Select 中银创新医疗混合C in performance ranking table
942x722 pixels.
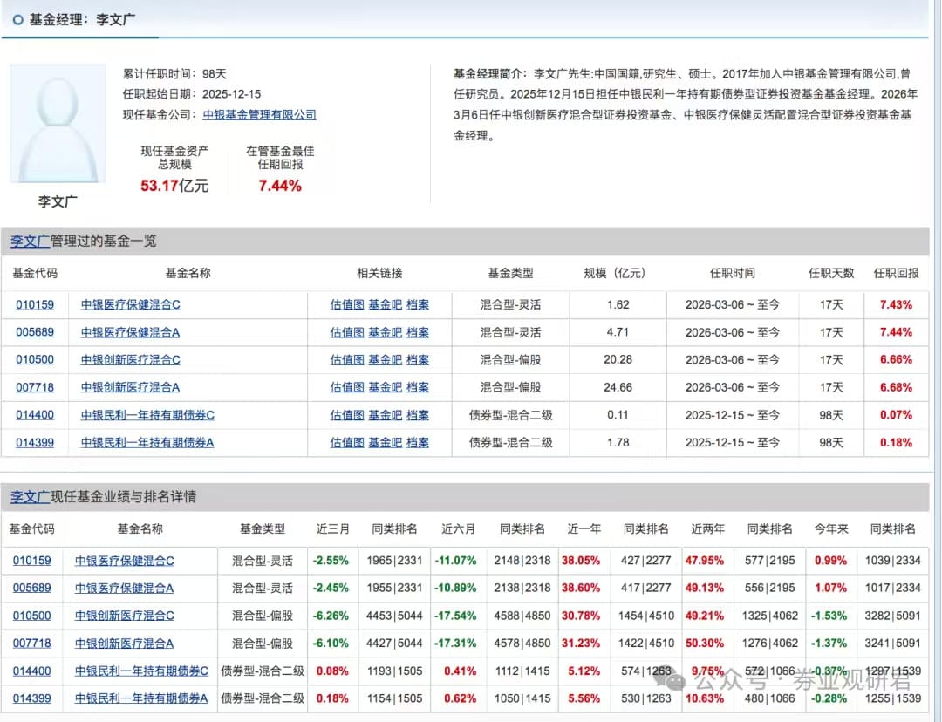pyautogui.click(x=125, y=616)
